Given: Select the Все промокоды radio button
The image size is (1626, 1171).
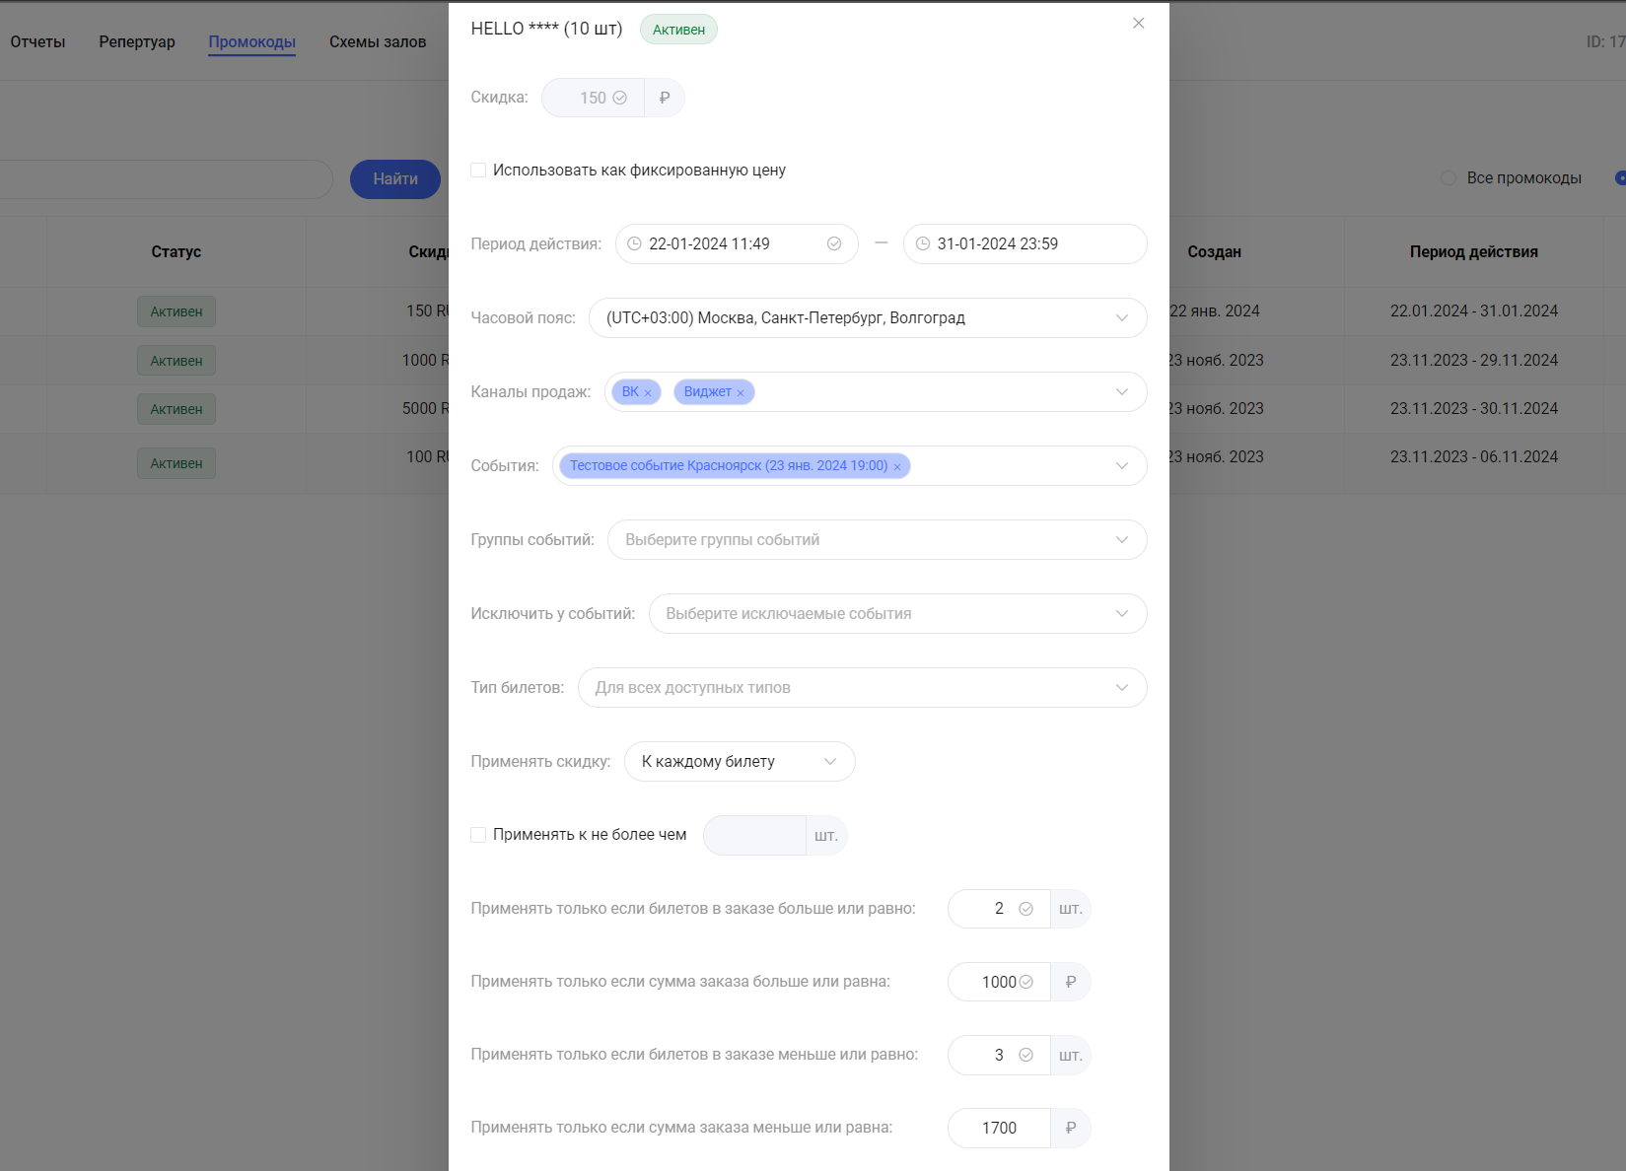Looking at the screenshot, I should coord(1448,178).
